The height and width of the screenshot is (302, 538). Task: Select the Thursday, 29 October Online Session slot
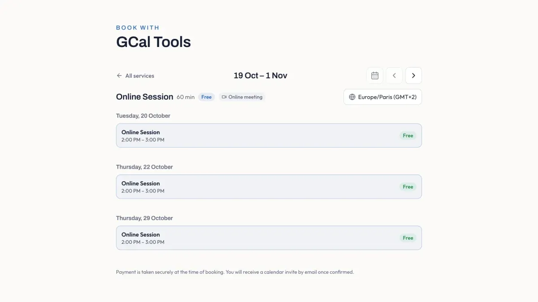269,238
